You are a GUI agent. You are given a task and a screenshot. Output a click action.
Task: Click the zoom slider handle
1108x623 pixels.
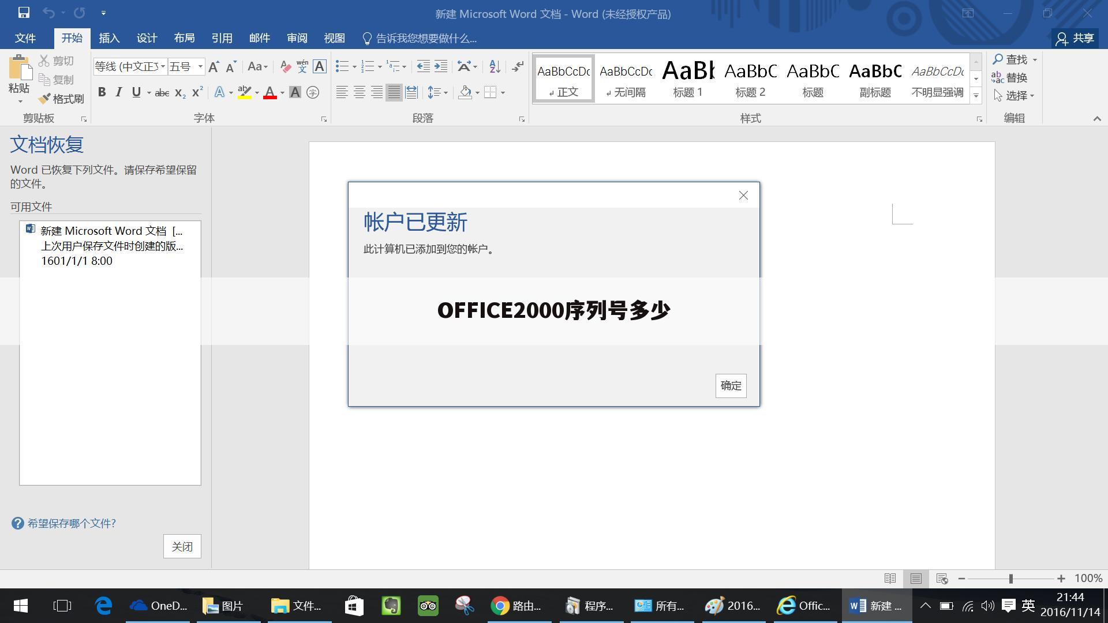coord(1011,579)
